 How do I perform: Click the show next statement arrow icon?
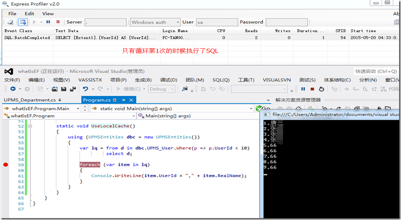point(346,89)
